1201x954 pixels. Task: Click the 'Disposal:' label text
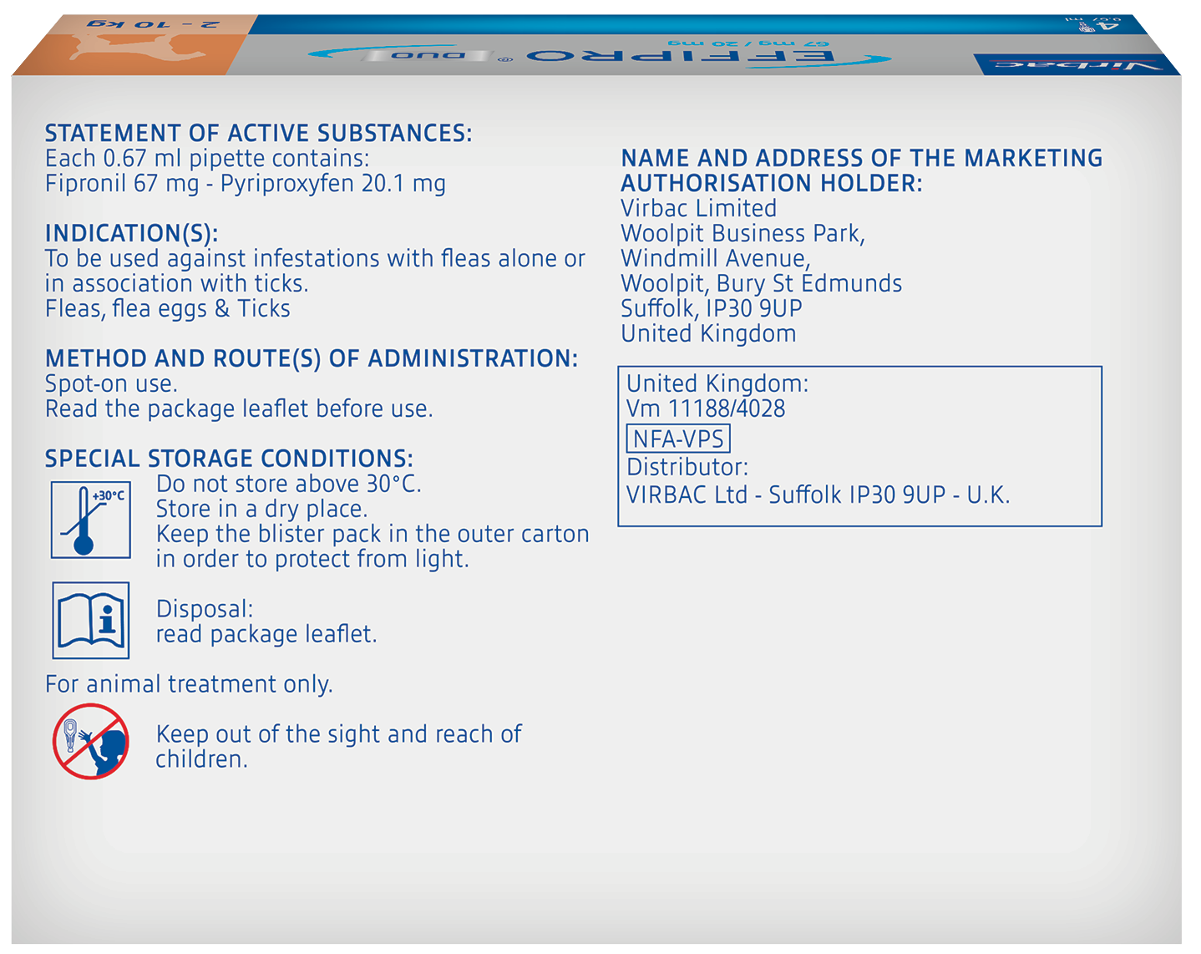[x=205, y=609]
